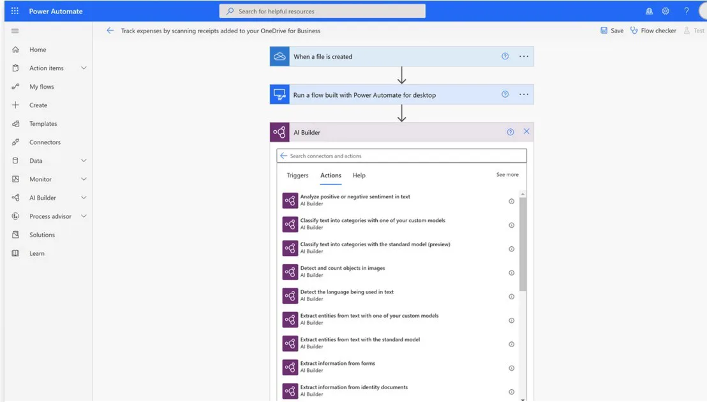
Task: Expand the Monitor section chevron
Action: (x=84, y=179)
